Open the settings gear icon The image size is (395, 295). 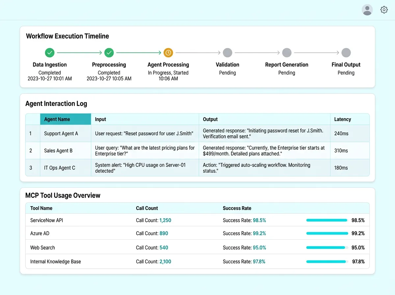(x=384, y=10)
